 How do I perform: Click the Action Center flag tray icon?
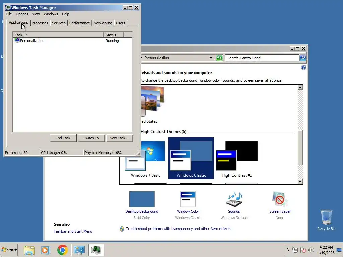tap(303, 250)
